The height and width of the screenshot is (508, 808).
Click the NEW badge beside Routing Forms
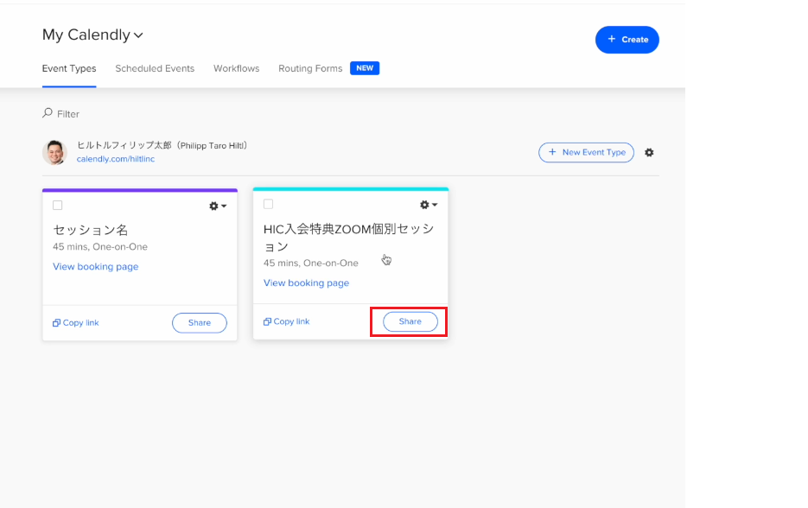365,68
